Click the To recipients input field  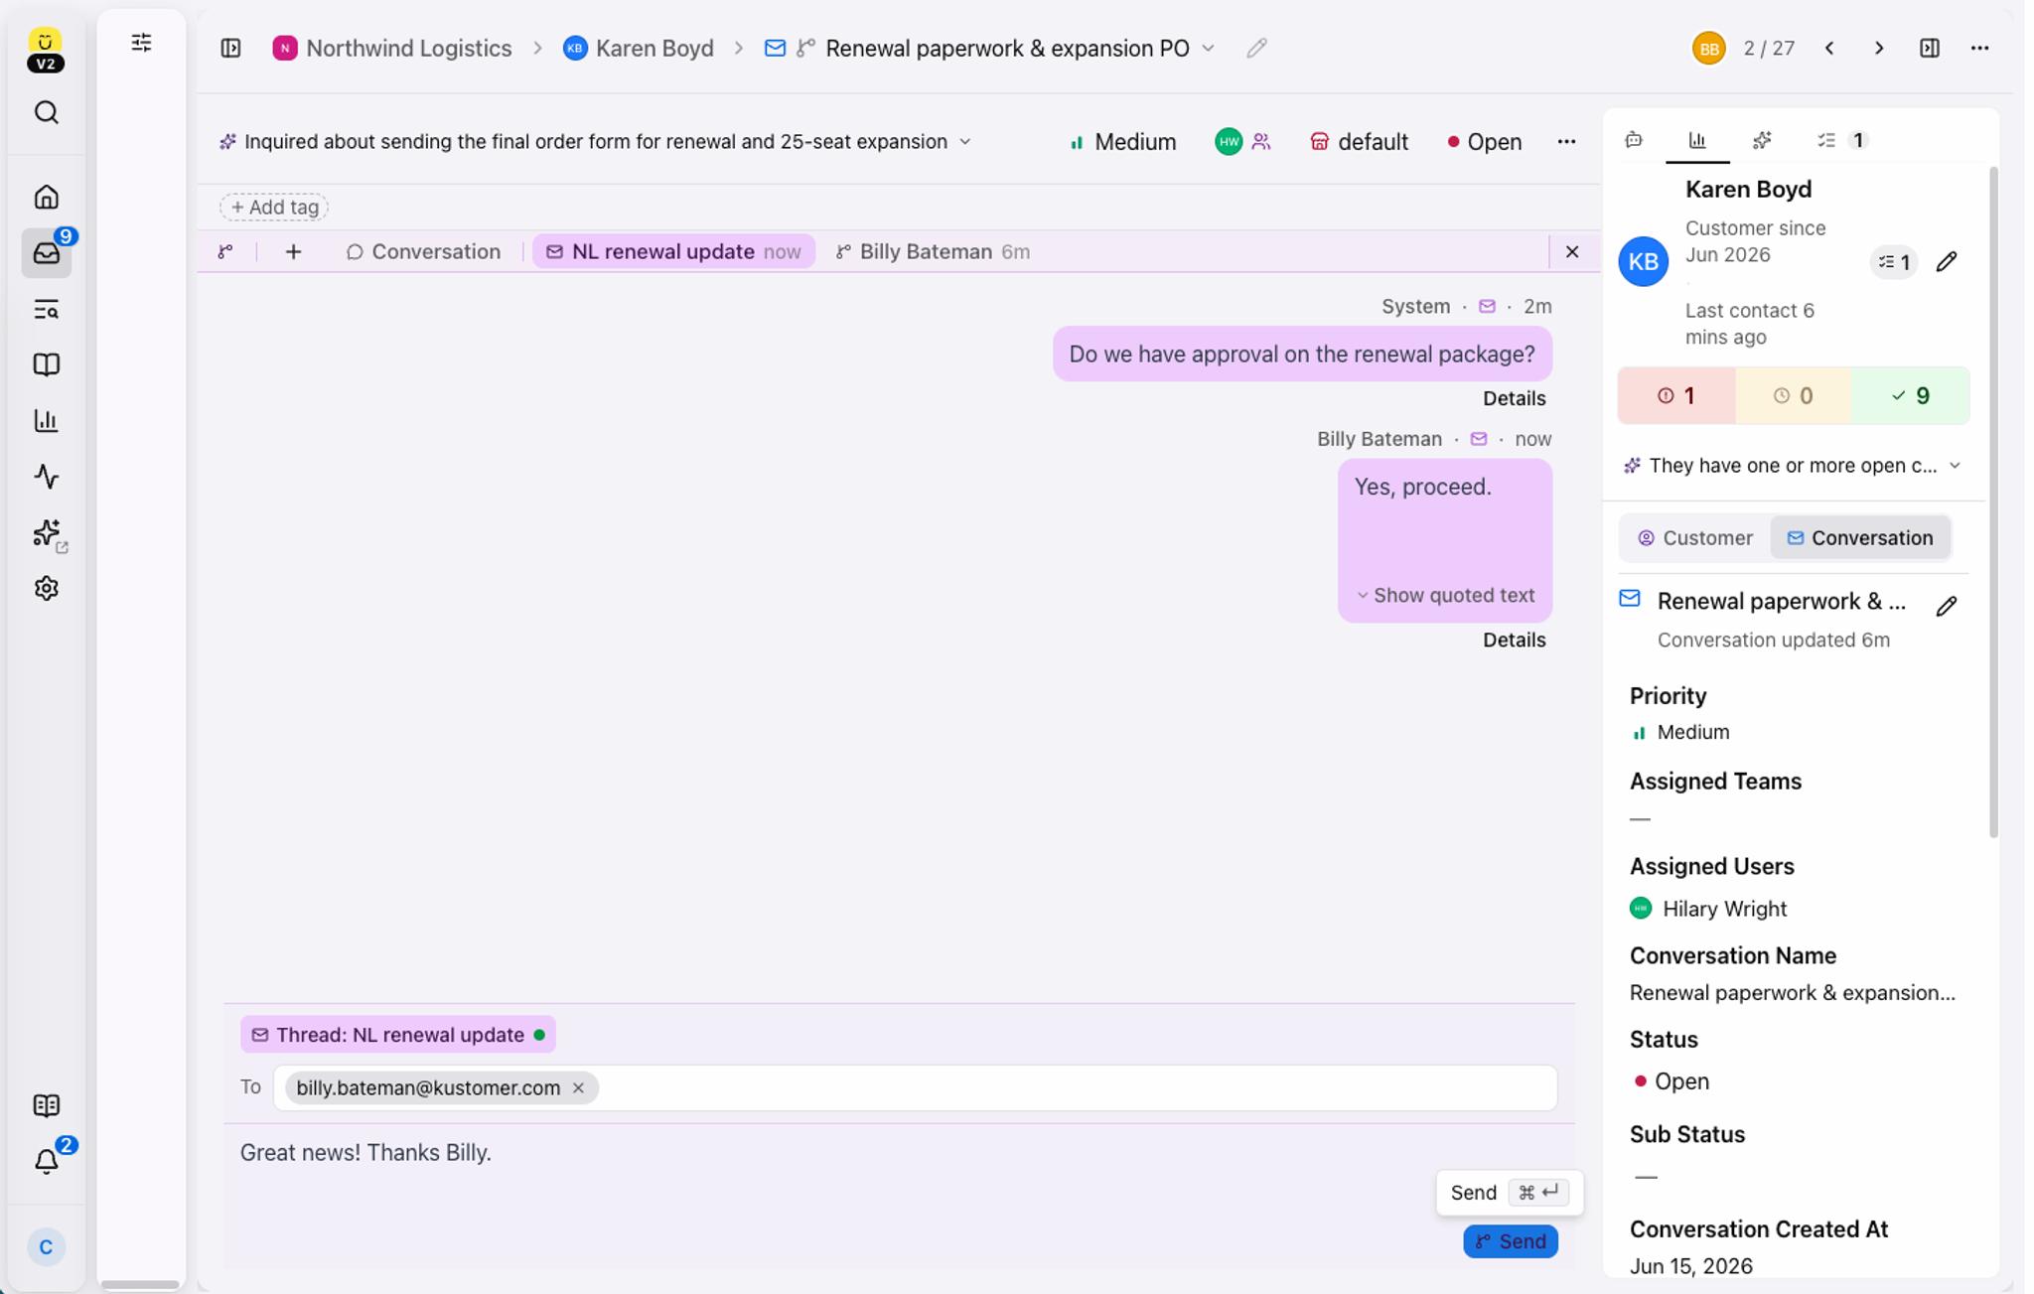click(915, 1088)
